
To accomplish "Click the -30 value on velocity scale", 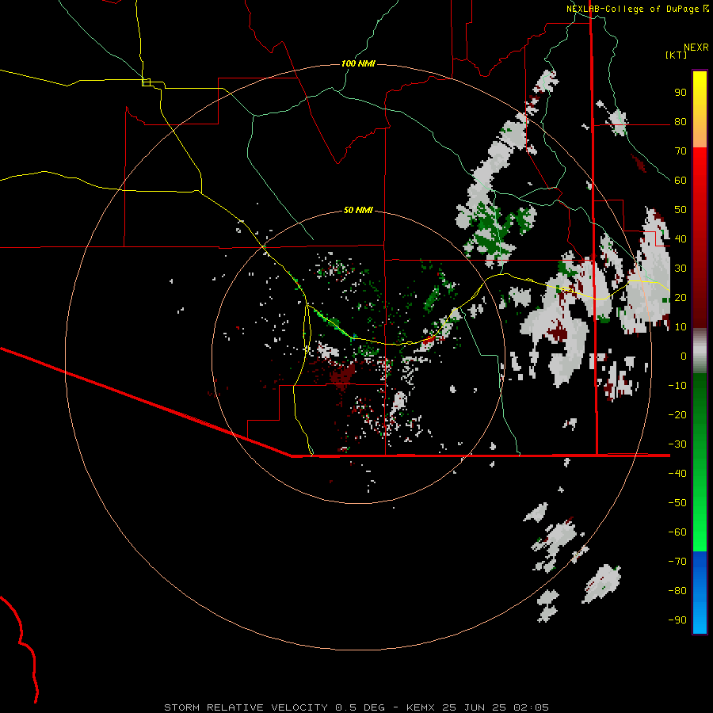I will [677, 444].
